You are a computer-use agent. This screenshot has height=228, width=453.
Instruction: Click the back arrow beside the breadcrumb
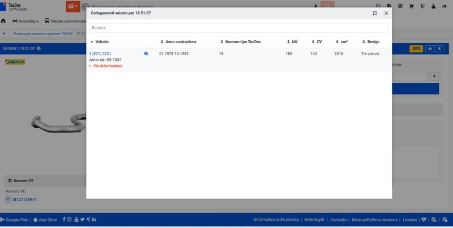[x=5, y=33]
